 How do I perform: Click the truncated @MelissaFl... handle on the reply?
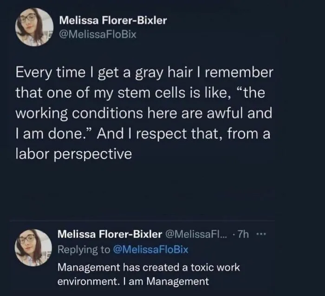pos(196,234)
